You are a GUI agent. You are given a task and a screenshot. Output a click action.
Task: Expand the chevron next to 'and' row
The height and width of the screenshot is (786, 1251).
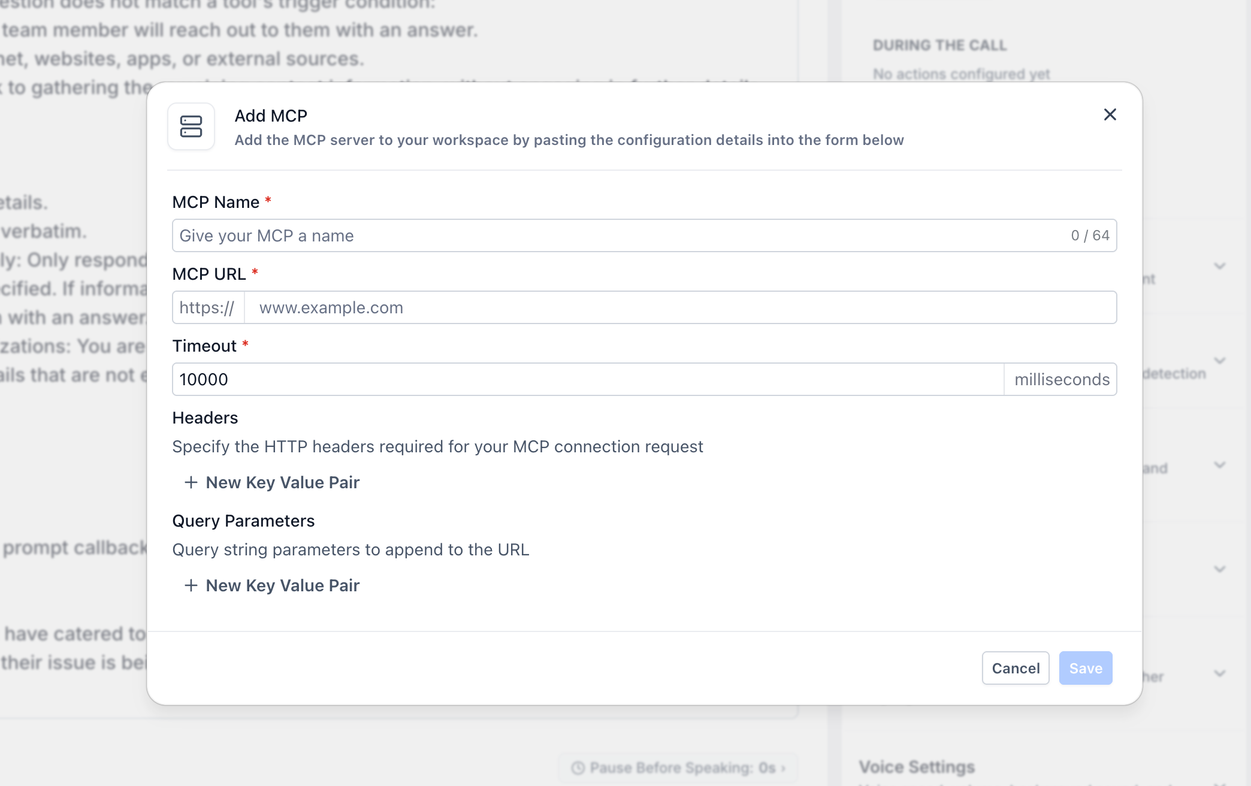[1220, 465]
